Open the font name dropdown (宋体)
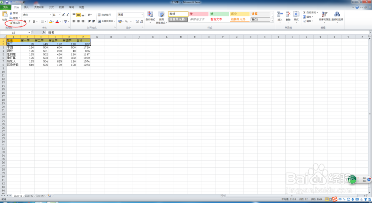This screenshot has height=203, width=372. pos(51,15)
